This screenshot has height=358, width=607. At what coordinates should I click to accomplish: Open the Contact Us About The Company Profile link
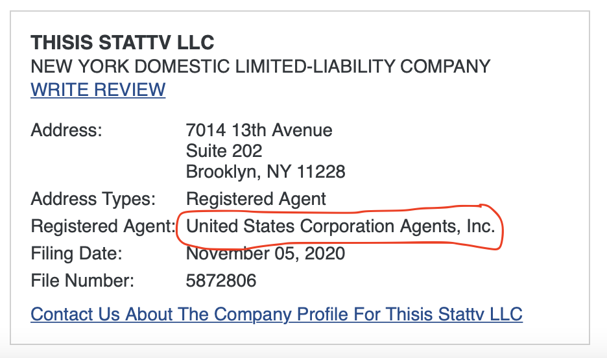point(276,315)
